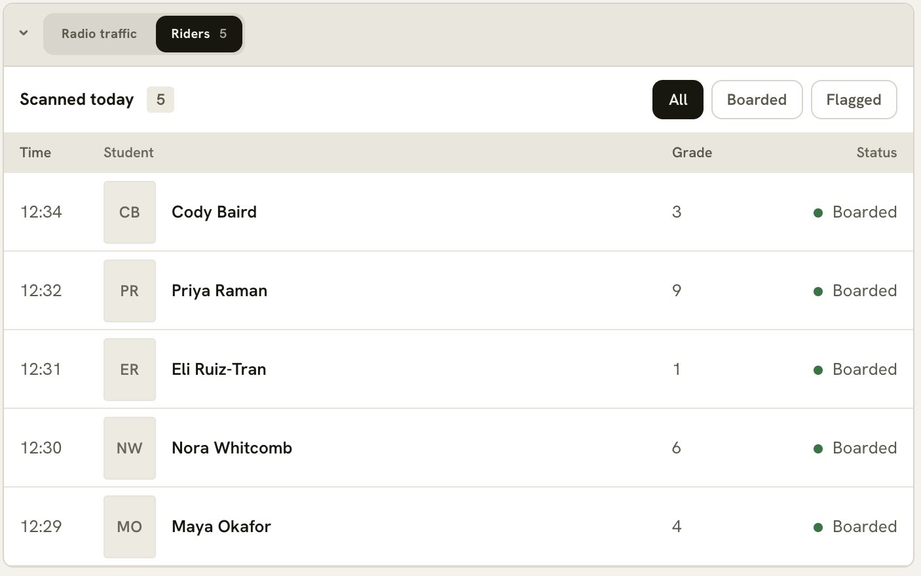This screenshot has height=576, width=921.
Task: Click the green status dot for Cody Baird
Action: point(818,213)
